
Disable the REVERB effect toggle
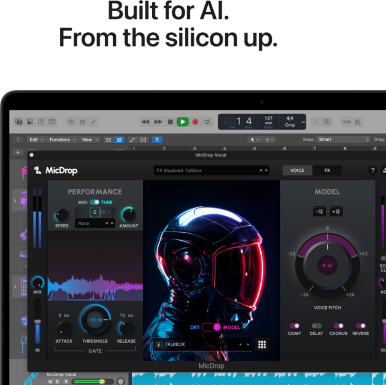click(361, 326)
